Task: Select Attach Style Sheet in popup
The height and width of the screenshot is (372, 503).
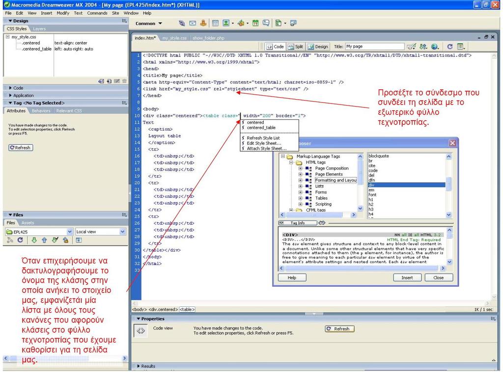Action: (267, 149)
